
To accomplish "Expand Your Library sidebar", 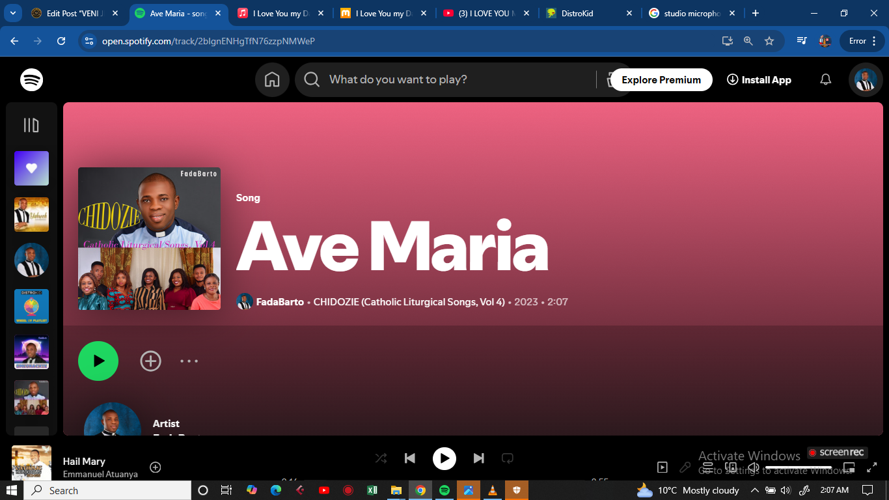I will (x=31, y=125).
